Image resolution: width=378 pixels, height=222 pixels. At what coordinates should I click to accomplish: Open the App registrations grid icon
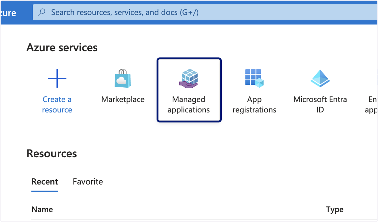point(254,79)
